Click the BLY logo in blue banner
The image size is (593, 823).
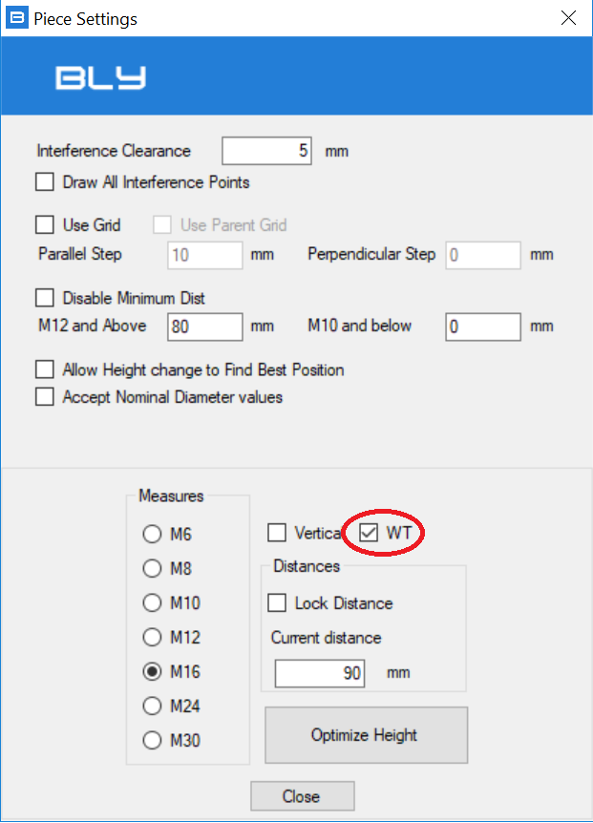pos(101,78)
